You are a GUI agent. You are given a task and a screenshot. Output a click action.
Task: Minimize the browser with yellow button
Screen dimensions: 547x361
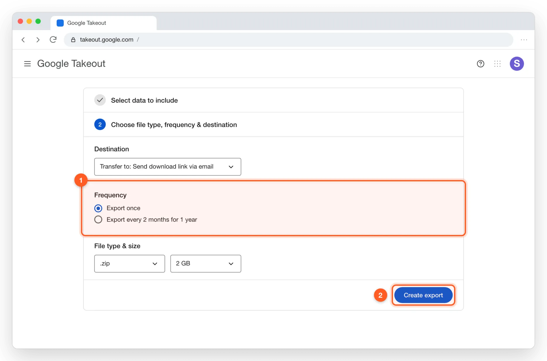click(x=29, y=21)
